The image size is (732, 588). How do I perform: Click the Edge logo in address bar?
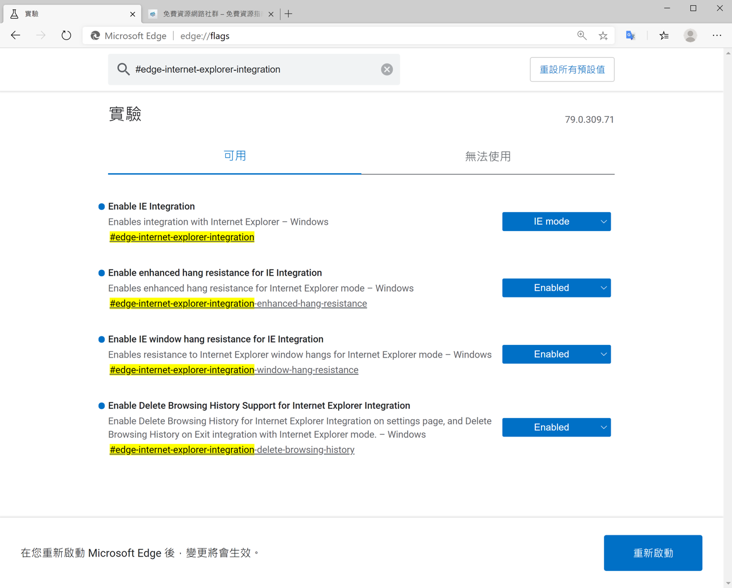click(96, 35)
